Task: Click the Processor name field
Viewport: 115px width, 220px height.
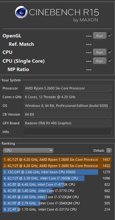Action: (67, 88)
